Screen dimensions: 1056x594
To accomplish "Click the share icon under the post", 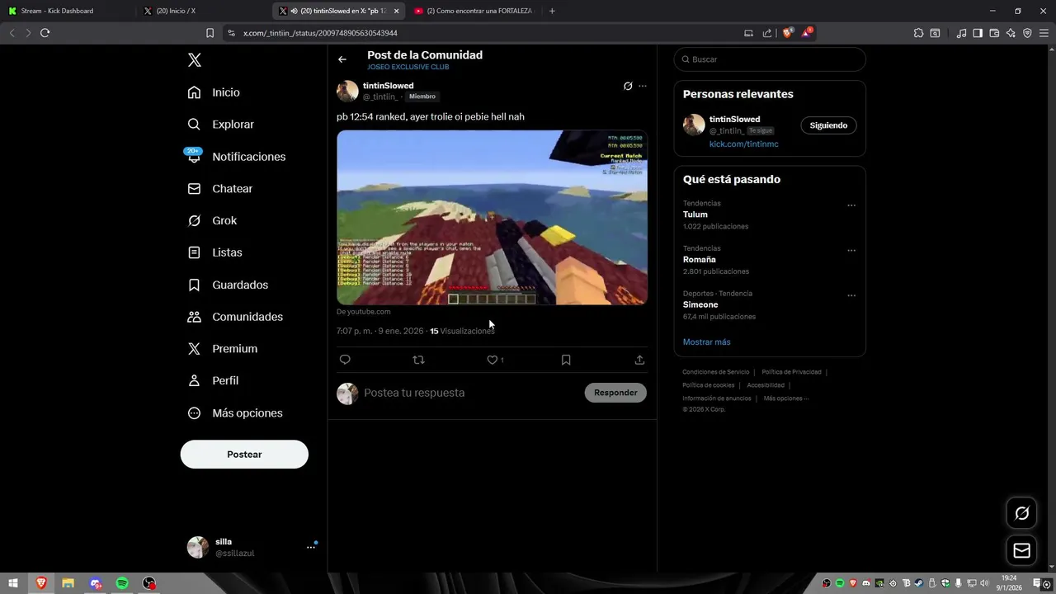I will coord(639,360).
